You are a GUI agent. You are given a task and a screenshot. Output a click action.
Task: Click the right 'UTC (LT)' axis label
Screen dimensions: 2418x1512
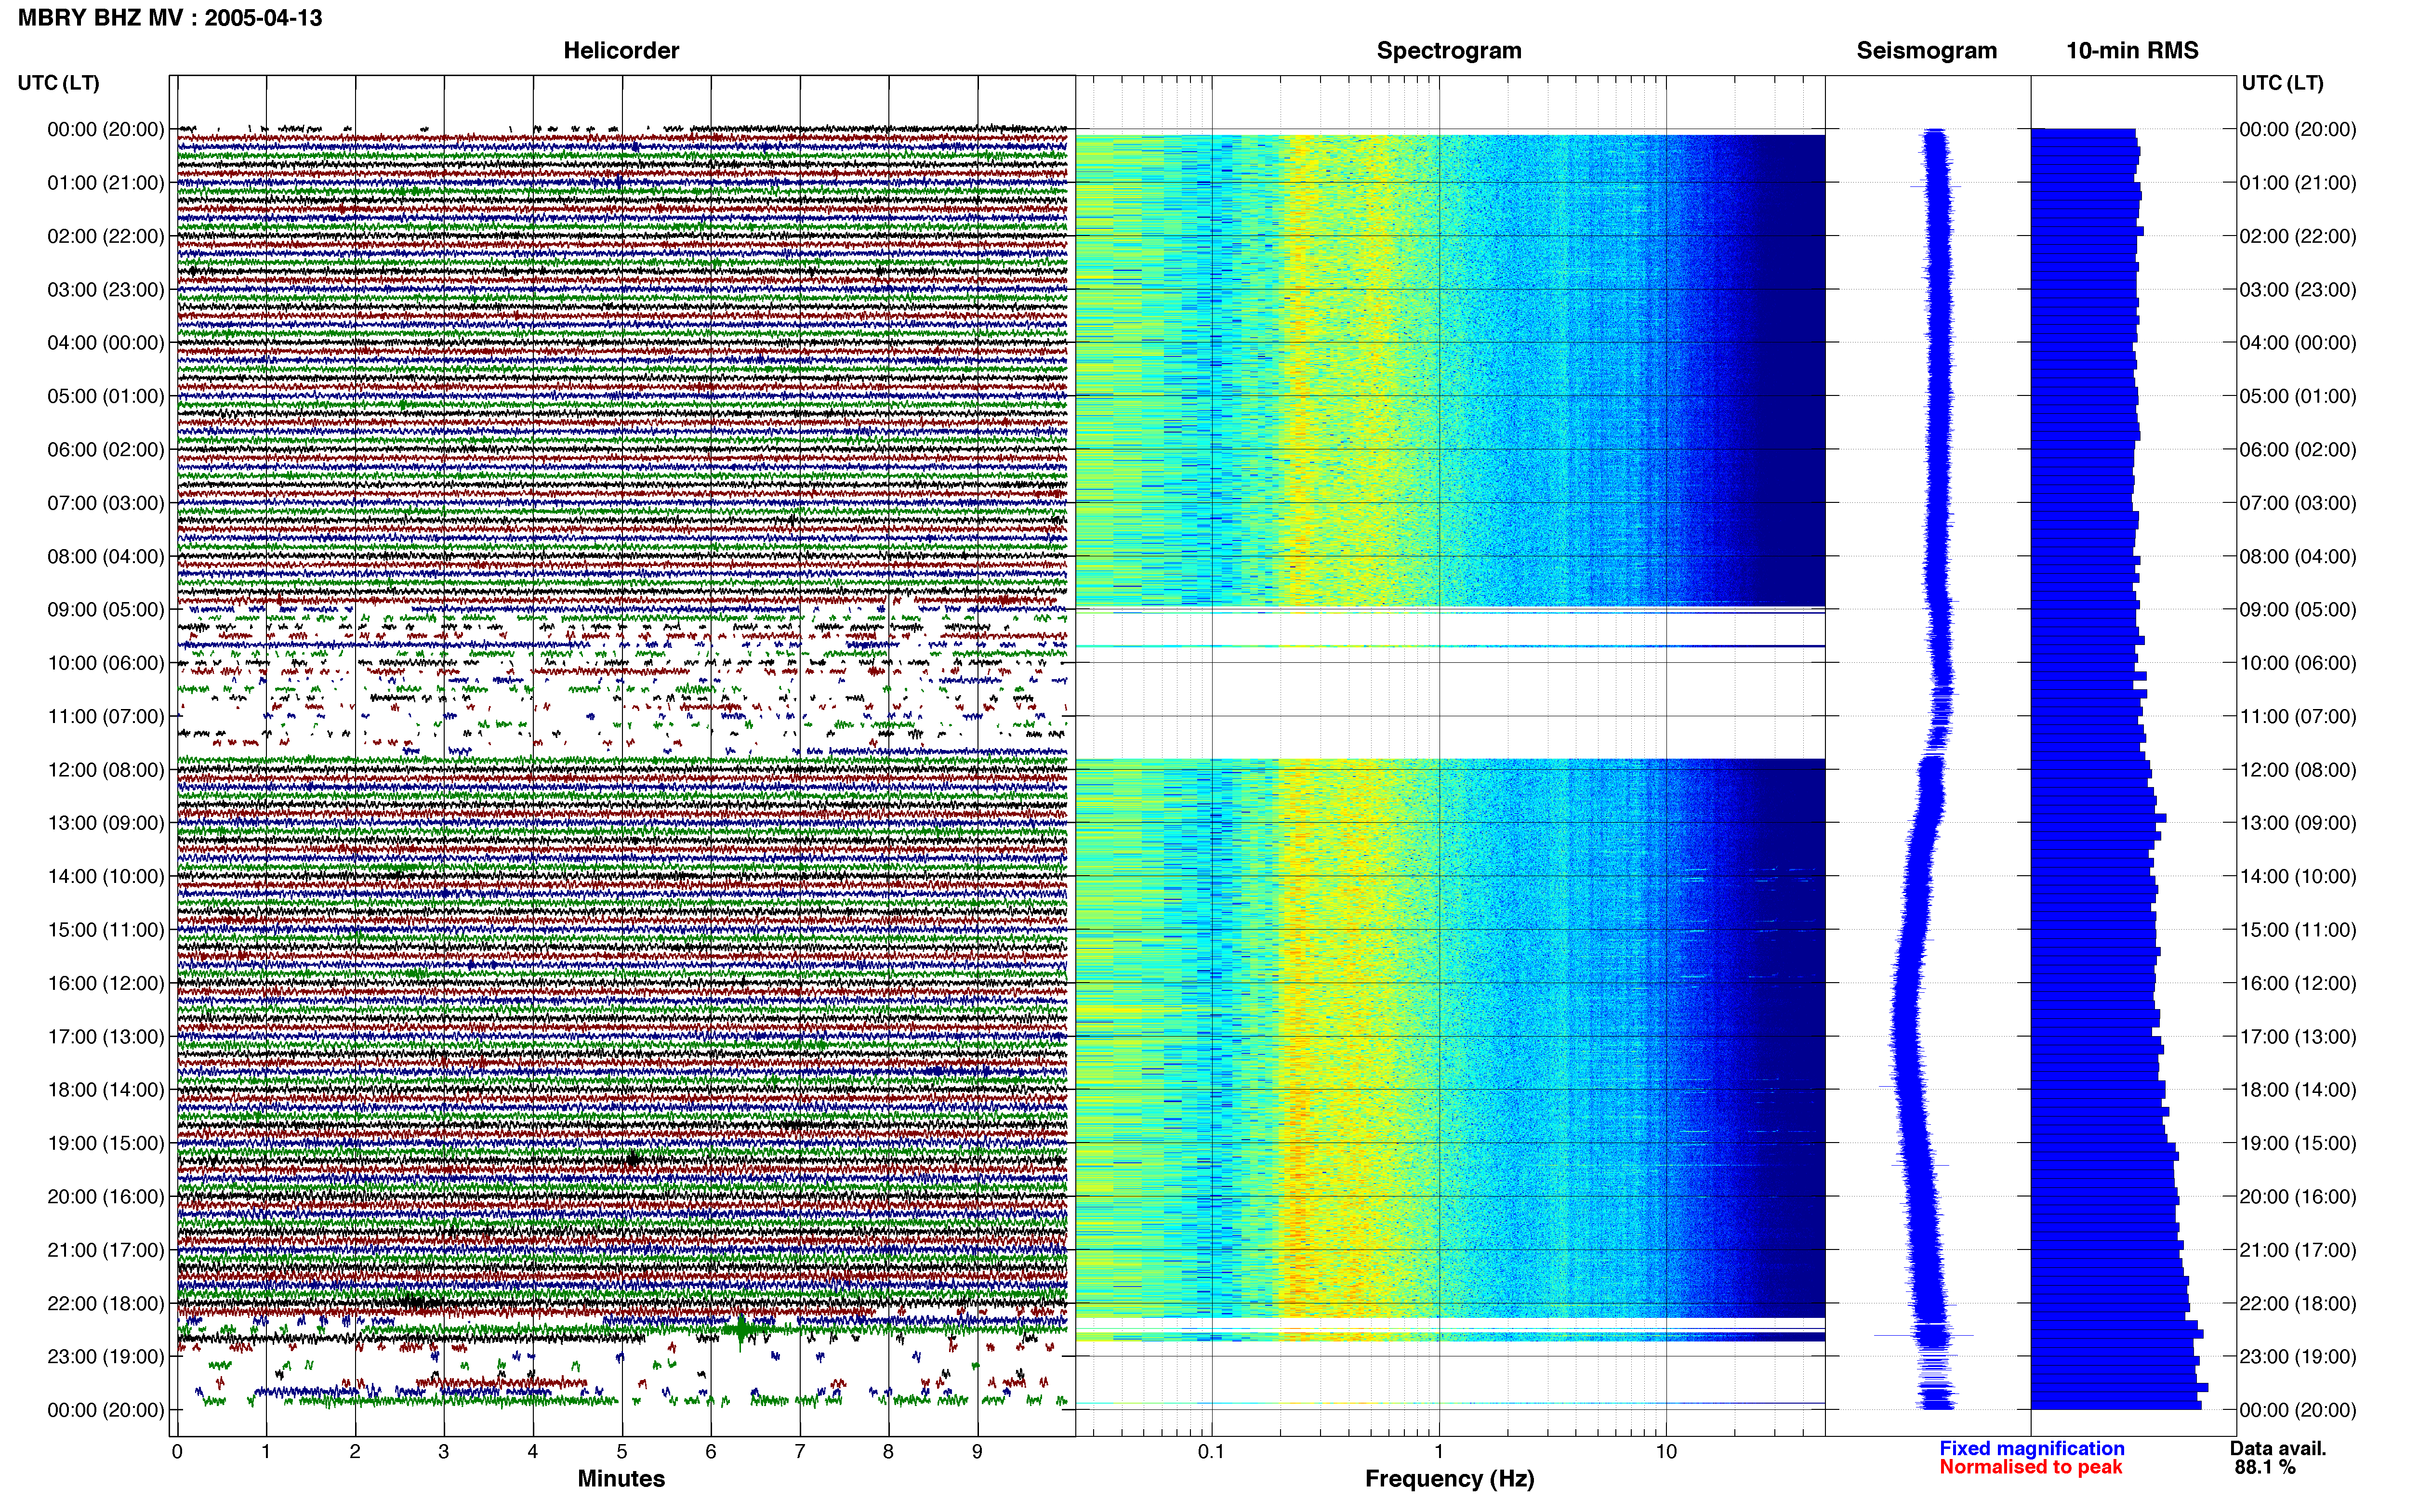(2283, 83)
